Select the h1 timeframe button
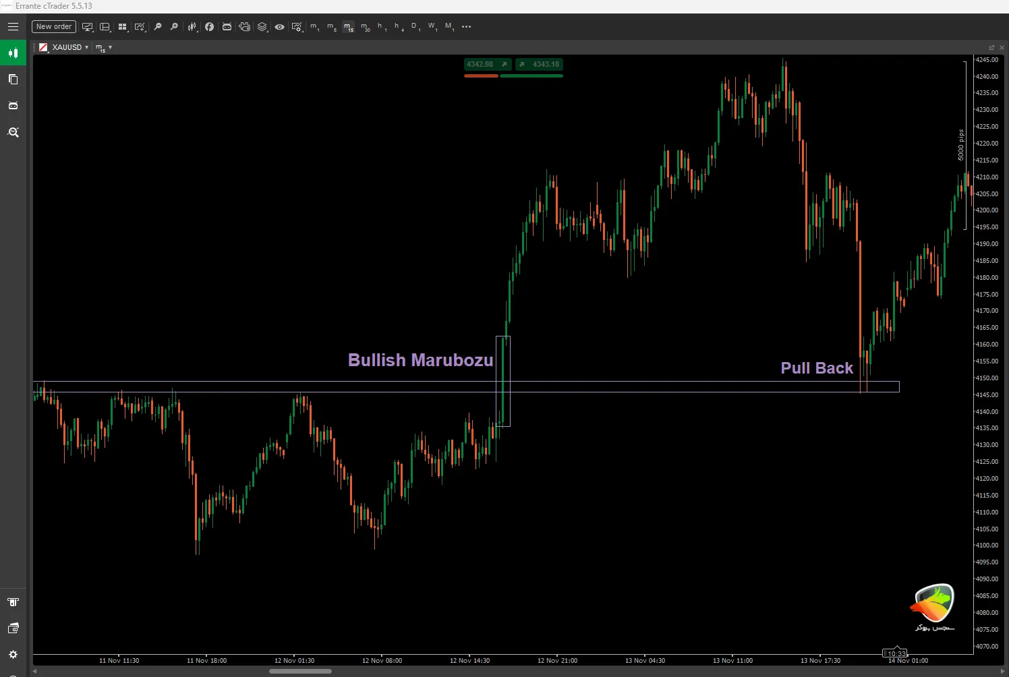The image size is (1009, 677). click(x=381, y=27)
